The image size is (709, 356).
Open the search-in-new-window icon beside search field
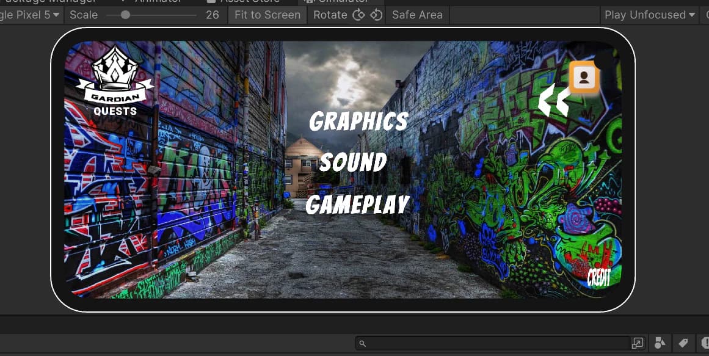coord(638,343)
